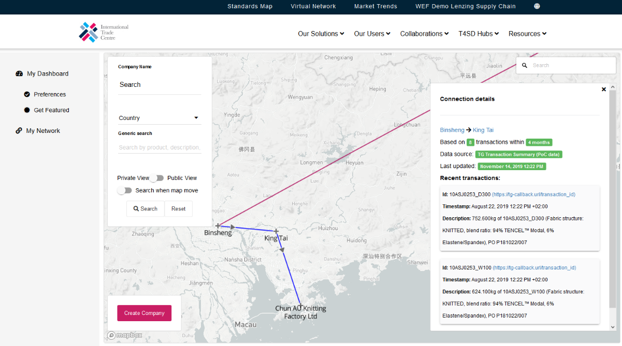Screen dimensions: 622x346
Task: Click the Reset button
Action: (179, 209)
